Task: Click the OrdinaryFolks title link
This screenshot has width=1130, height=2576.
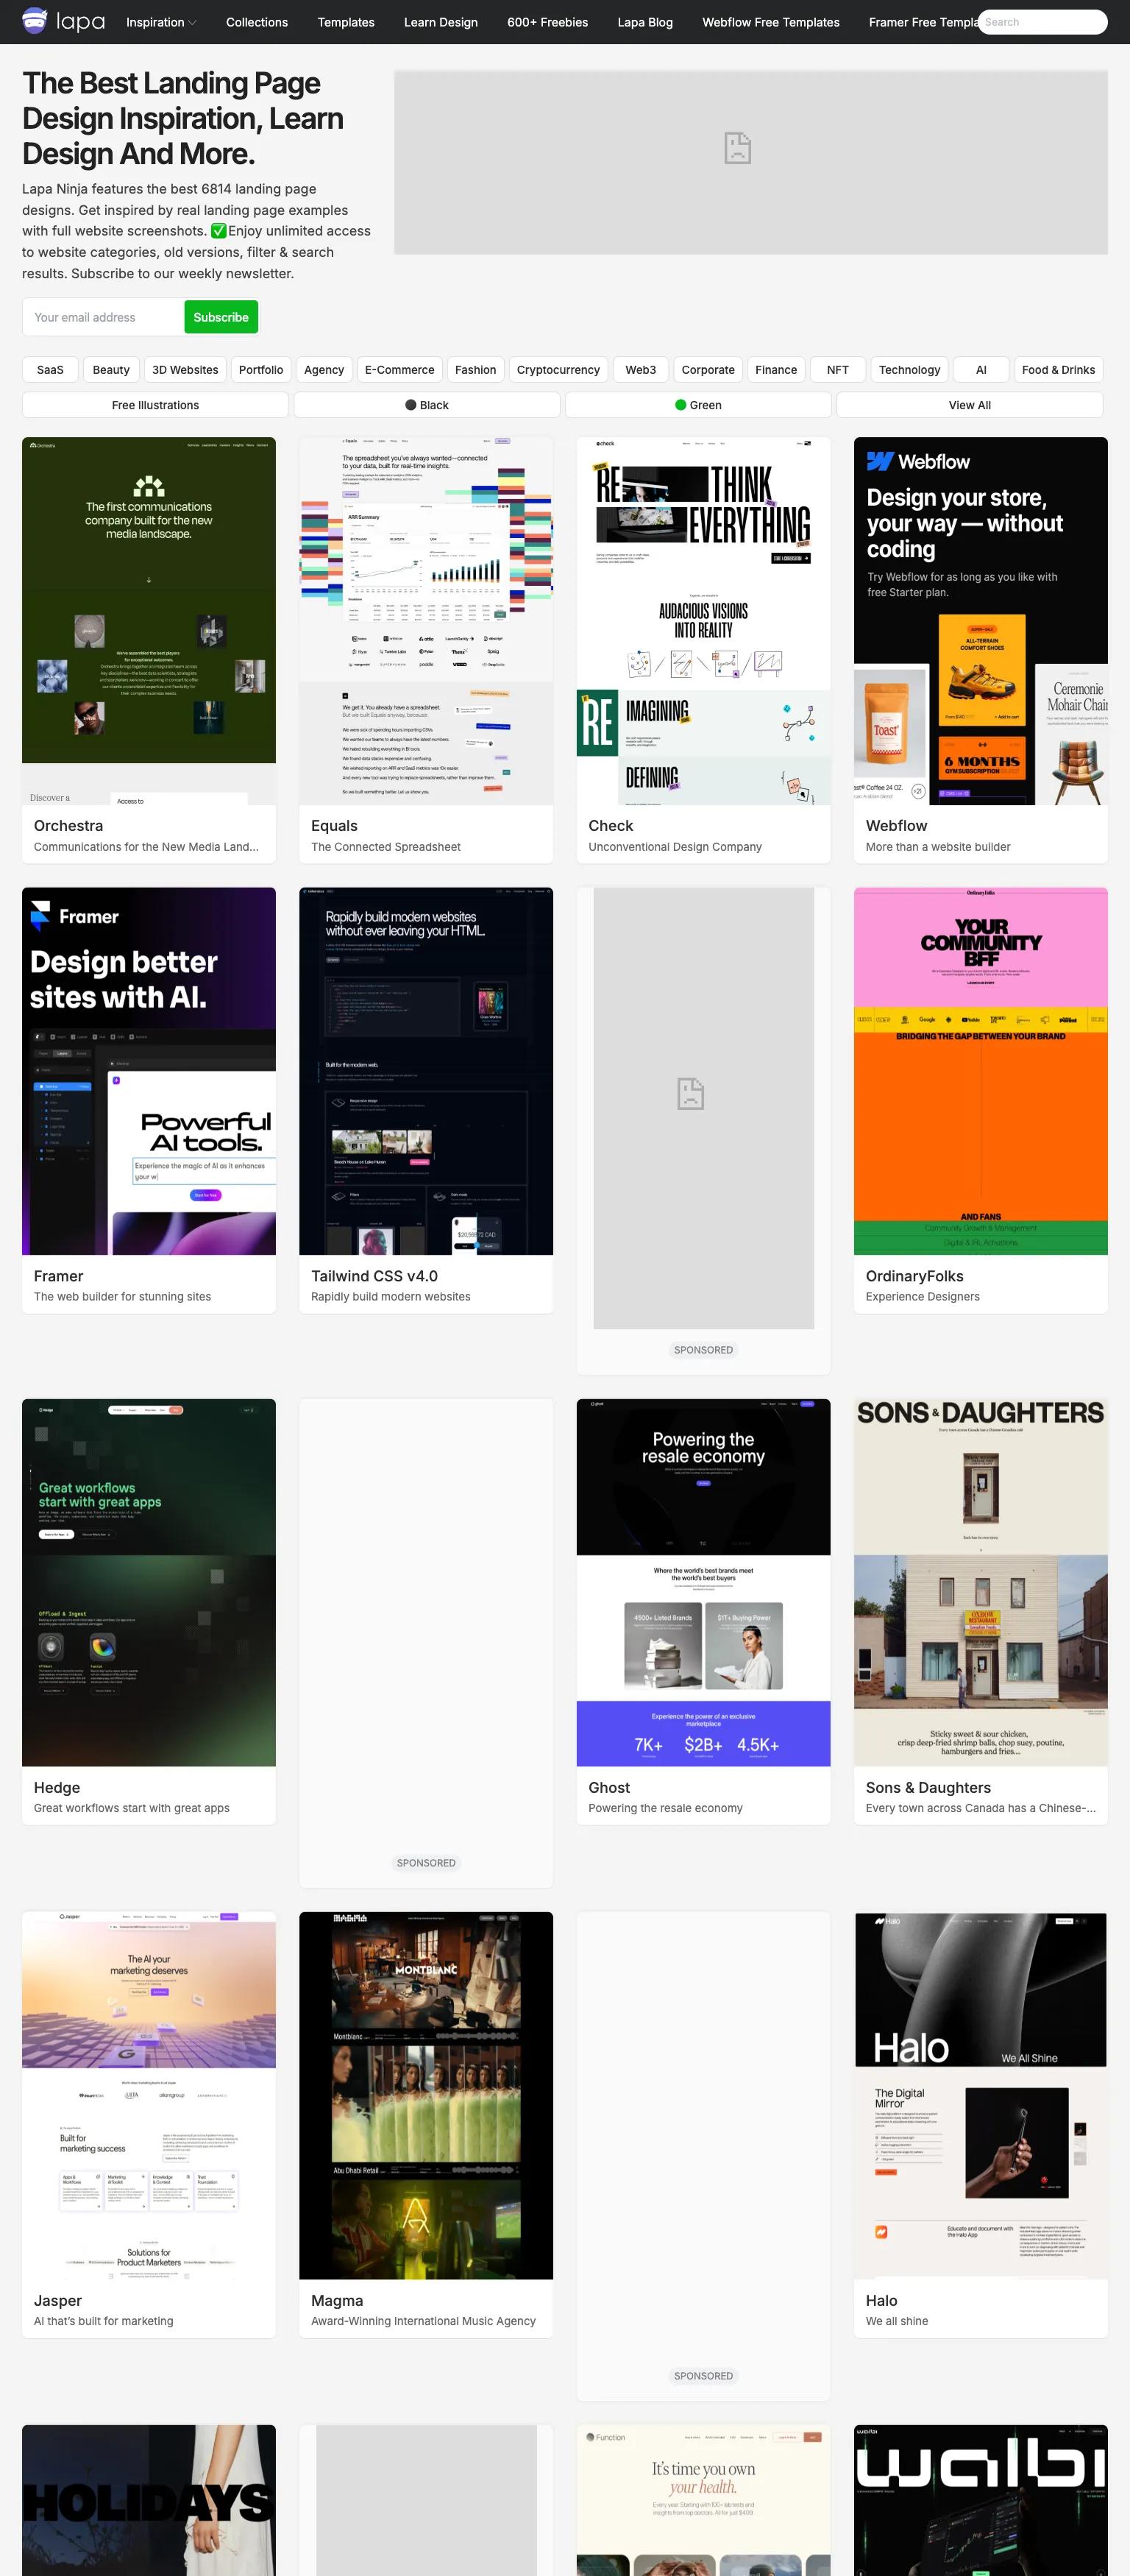Action: (915, 1276)
